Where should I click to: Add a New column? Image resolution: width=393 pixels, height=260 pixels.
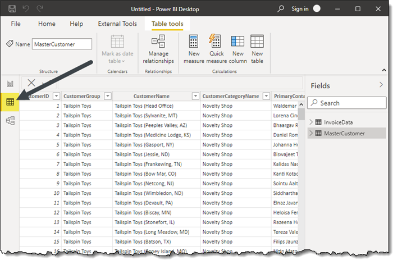tap(237, 49)
